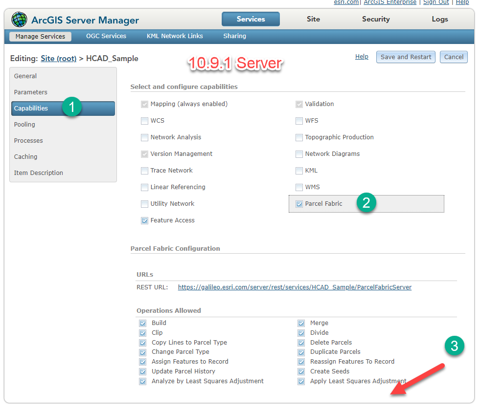Open the esri.com link at top
The height and width of the screenshot is (413, 481).
(346, 2)
